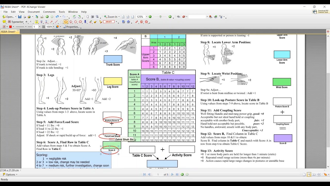330x186 pixels.
Task: Open the Options button in status bar
Action: tap(10, 175)
